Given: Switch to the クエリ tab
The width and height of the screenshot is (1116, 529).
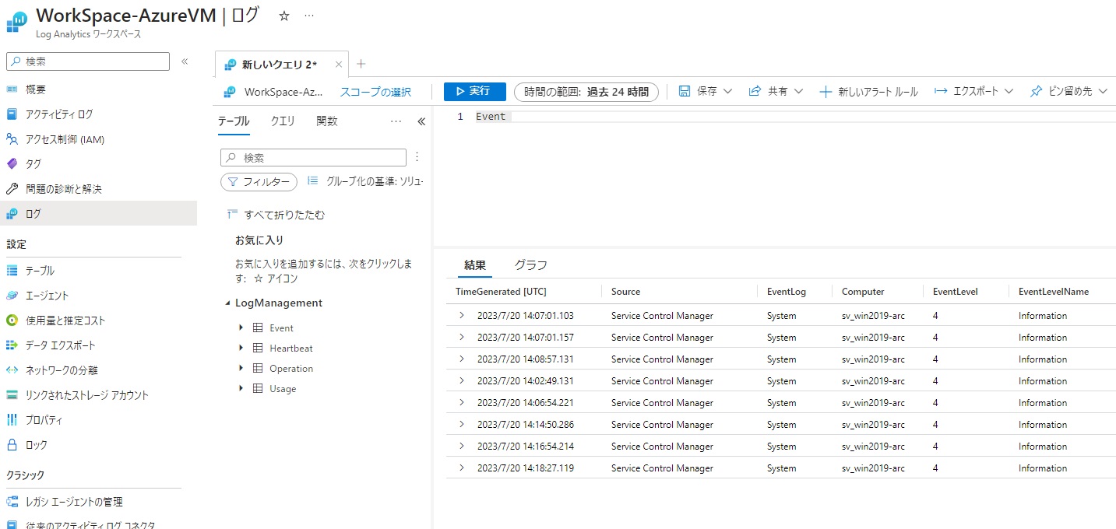Looking at the screenshot, I should coord(283,121).
